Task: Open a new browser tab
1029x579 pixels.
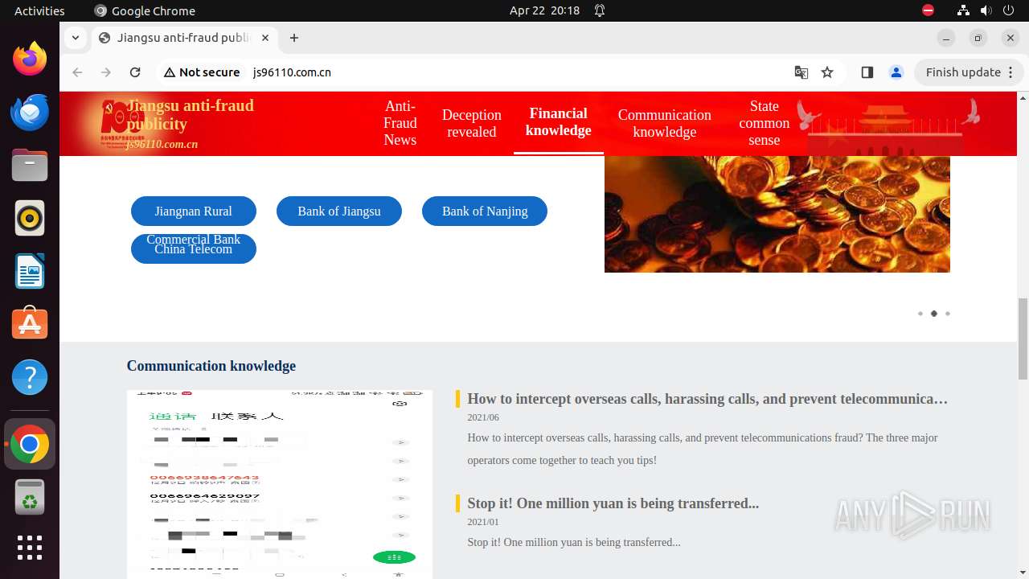Action: click(294, 38)
